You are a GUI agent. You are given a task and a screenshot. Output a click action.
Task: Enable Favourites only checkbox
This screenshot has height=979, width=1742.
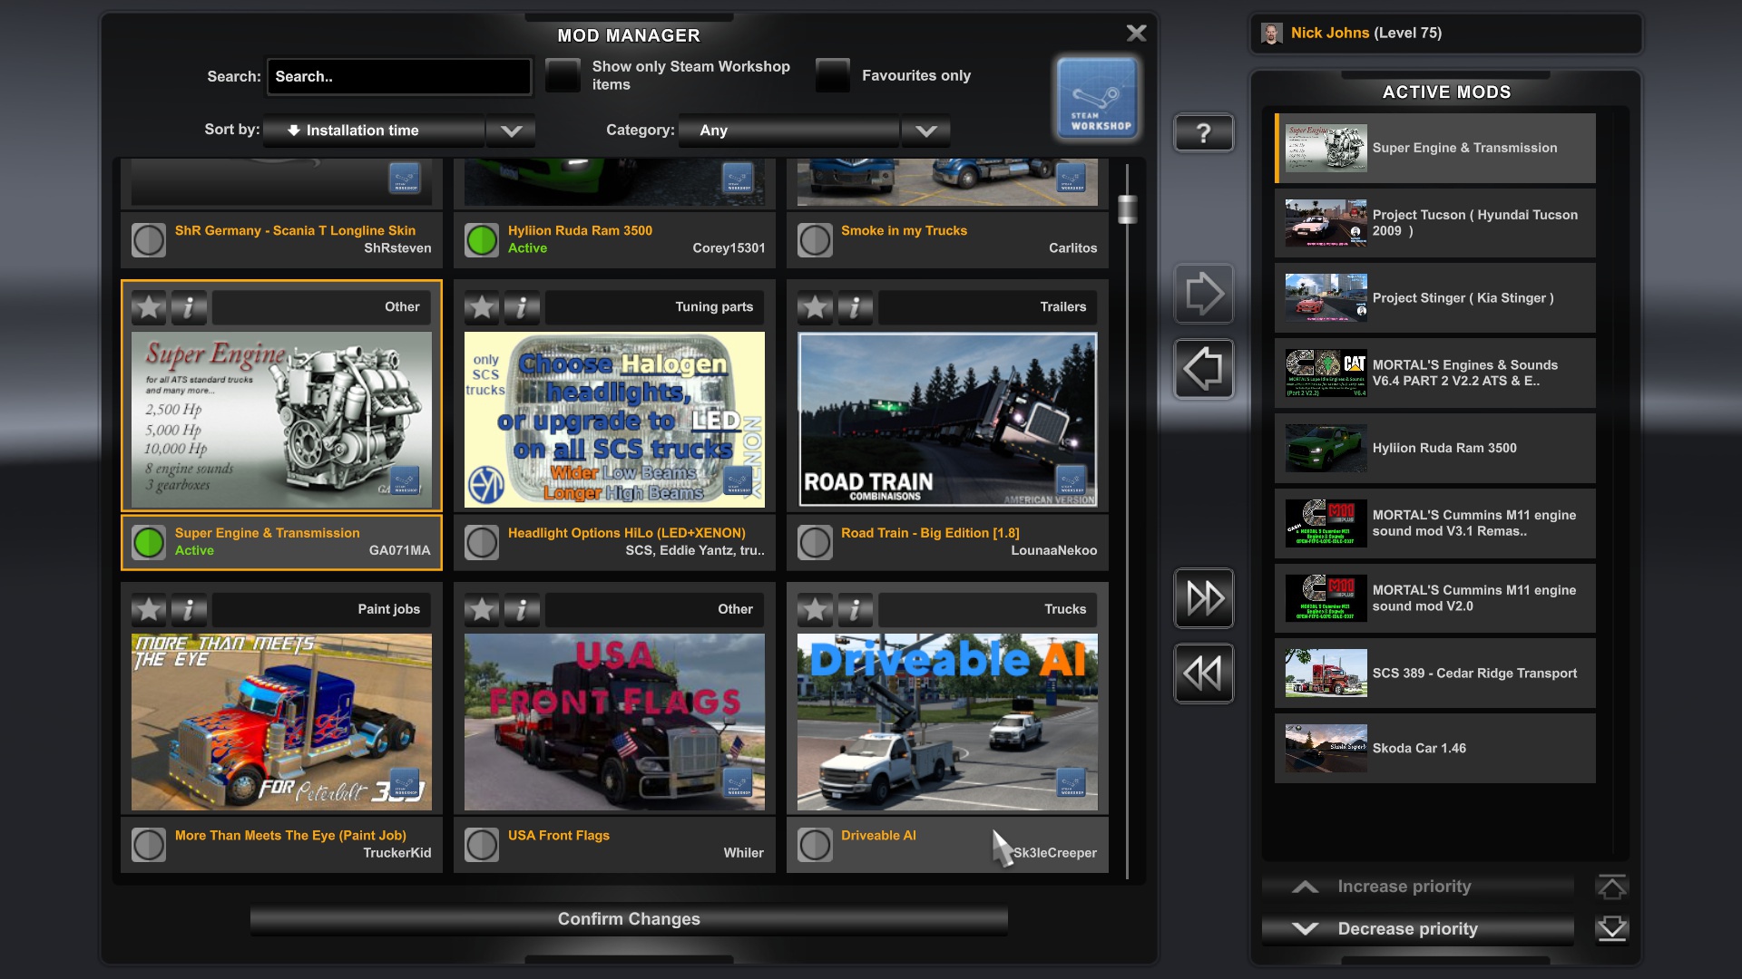[x=832, y=75]
